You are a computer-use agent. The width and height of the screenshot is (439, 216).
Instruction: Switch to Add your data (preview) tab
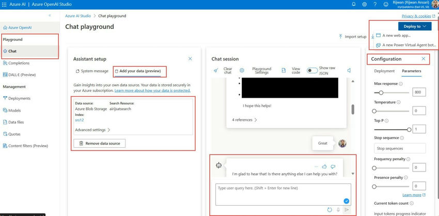pos(138,71)
